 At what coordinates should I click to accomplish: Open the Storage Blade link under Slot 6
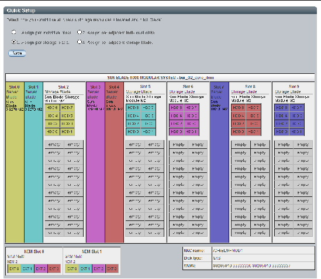click(182, 91)
